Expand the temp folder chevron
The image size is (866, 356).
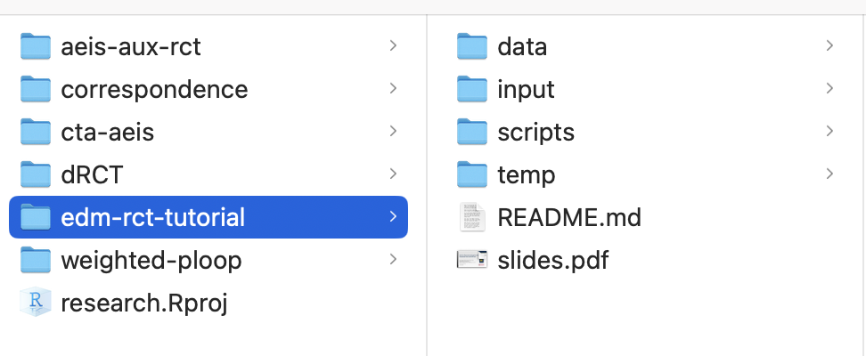[x=829, y=174]
